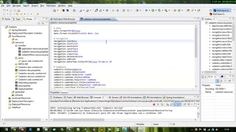Image resolution: width=236 pixels, height=132 pixels.
Task: Click the volume icon in system tray
Action: [217, 129]
